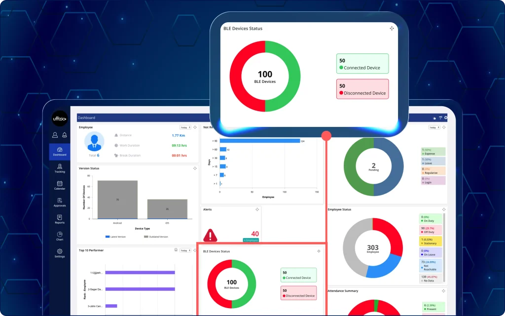Click the export icon on Top 10 Performer
505x316 pixels.
(176, 250)
